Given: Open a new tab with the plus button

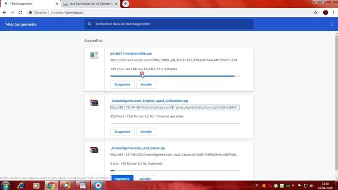Looking at the screenshot, I should click(126, 4).
